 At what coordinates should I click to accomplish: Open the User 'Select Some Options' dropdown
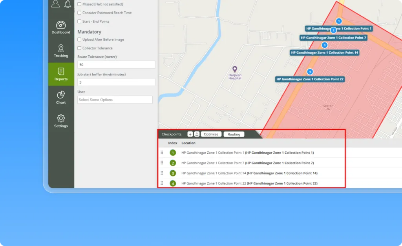pos(115,100)
